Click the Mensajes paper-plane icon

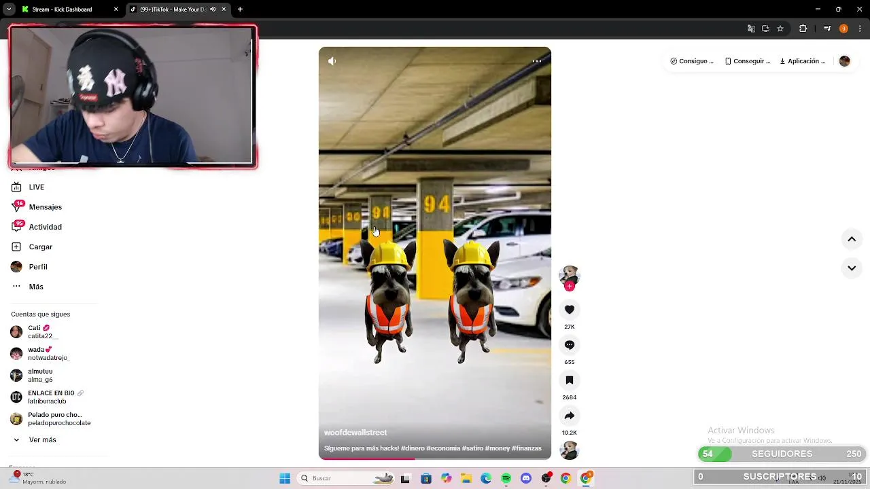tap(16, 207)
